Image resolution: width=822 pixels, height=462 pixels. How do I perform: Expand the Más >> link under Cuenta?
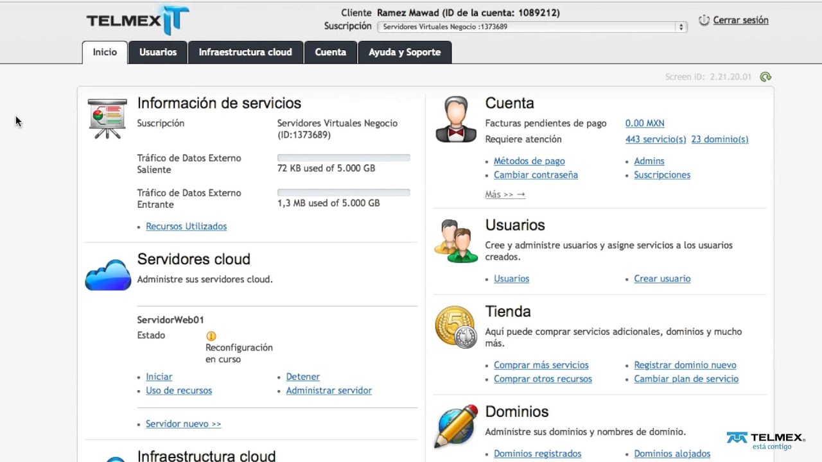tap(505, 194)
